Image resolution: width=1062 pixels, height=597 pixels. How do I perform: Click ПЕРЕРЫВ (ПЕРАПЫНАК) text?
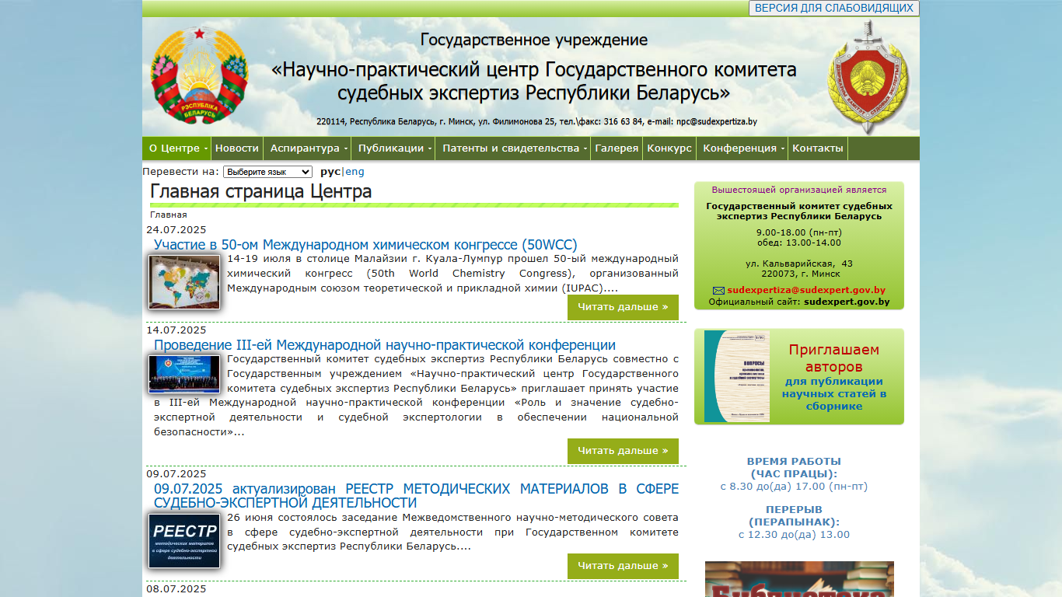click(794, 516)
